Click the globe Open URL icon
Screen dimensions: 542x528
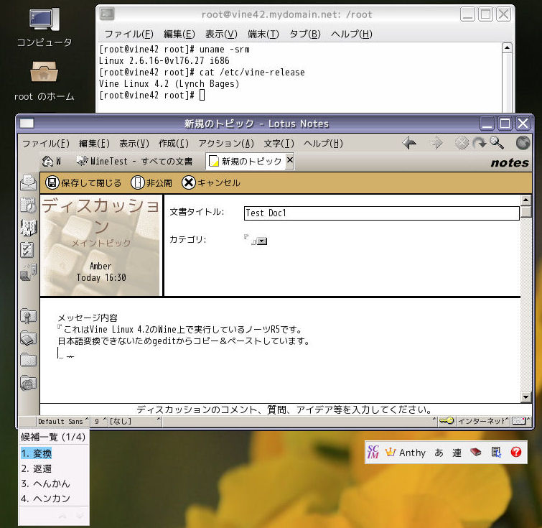click(x=523, y=143)
